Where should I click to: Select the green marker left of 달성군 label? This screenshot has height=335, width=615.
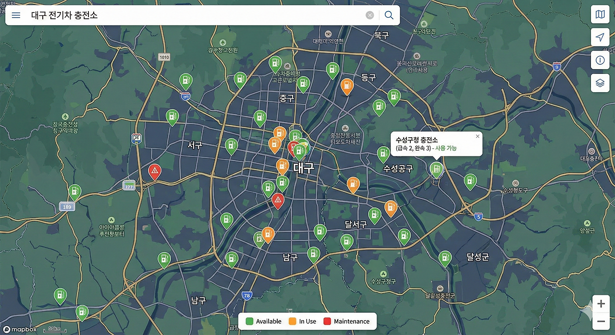[x=445, y=258]
